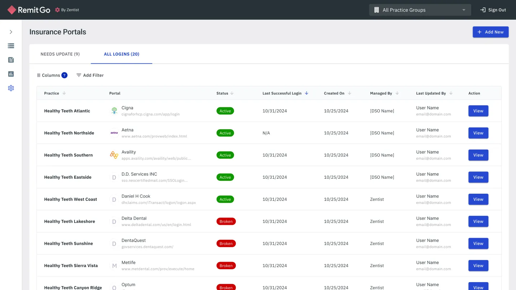Viewport: 516px width, 290px height.
Task: Click the Delta Dental letter avatar
Action: [x=114, y=222]
